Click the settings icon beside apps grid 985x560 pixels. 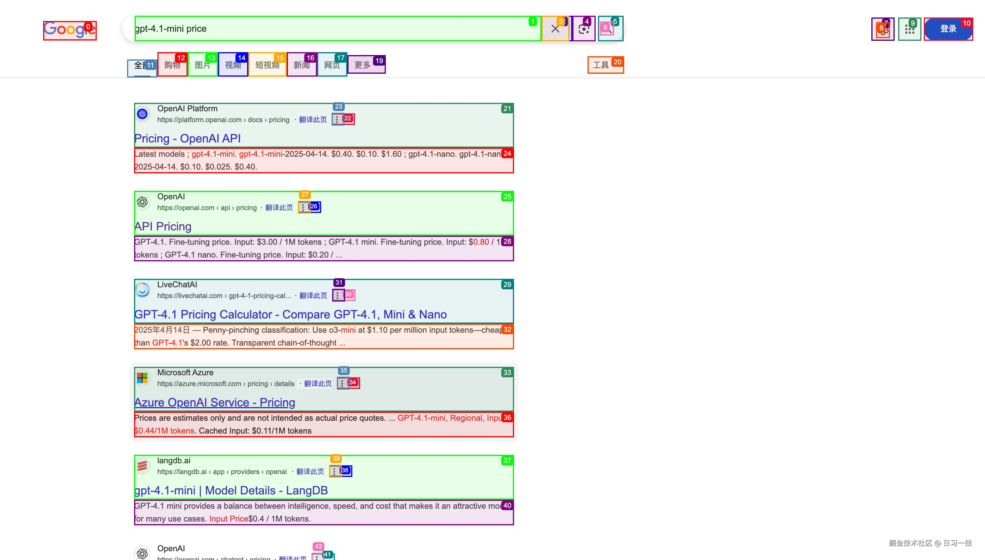(882, 30)
